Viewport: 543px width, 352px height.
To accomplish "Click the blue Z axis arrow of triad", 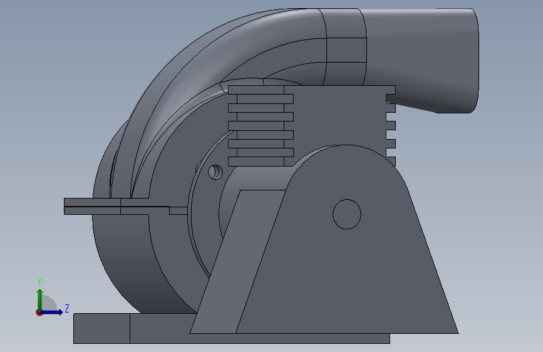I will coord(52,312).
